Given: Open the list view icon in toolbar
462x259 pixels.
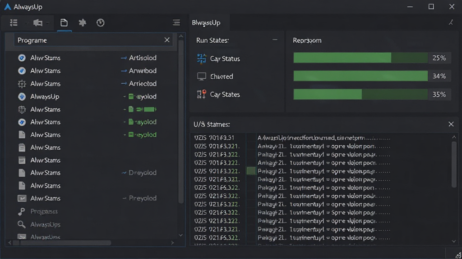Looking at the screenshot, I should pos(14,22).
